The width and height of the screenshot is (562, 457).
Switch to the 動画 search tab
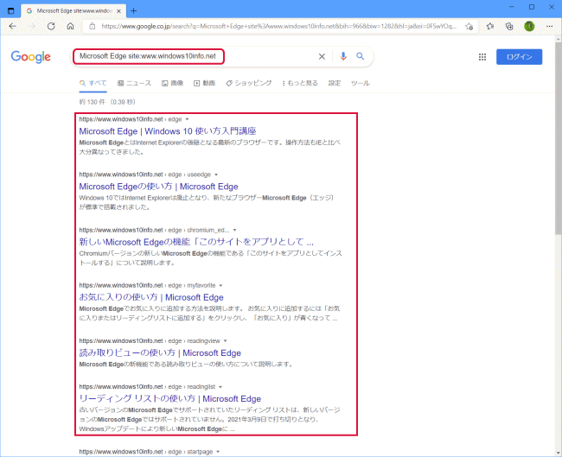pyautogui.click(x=204, y=83)
